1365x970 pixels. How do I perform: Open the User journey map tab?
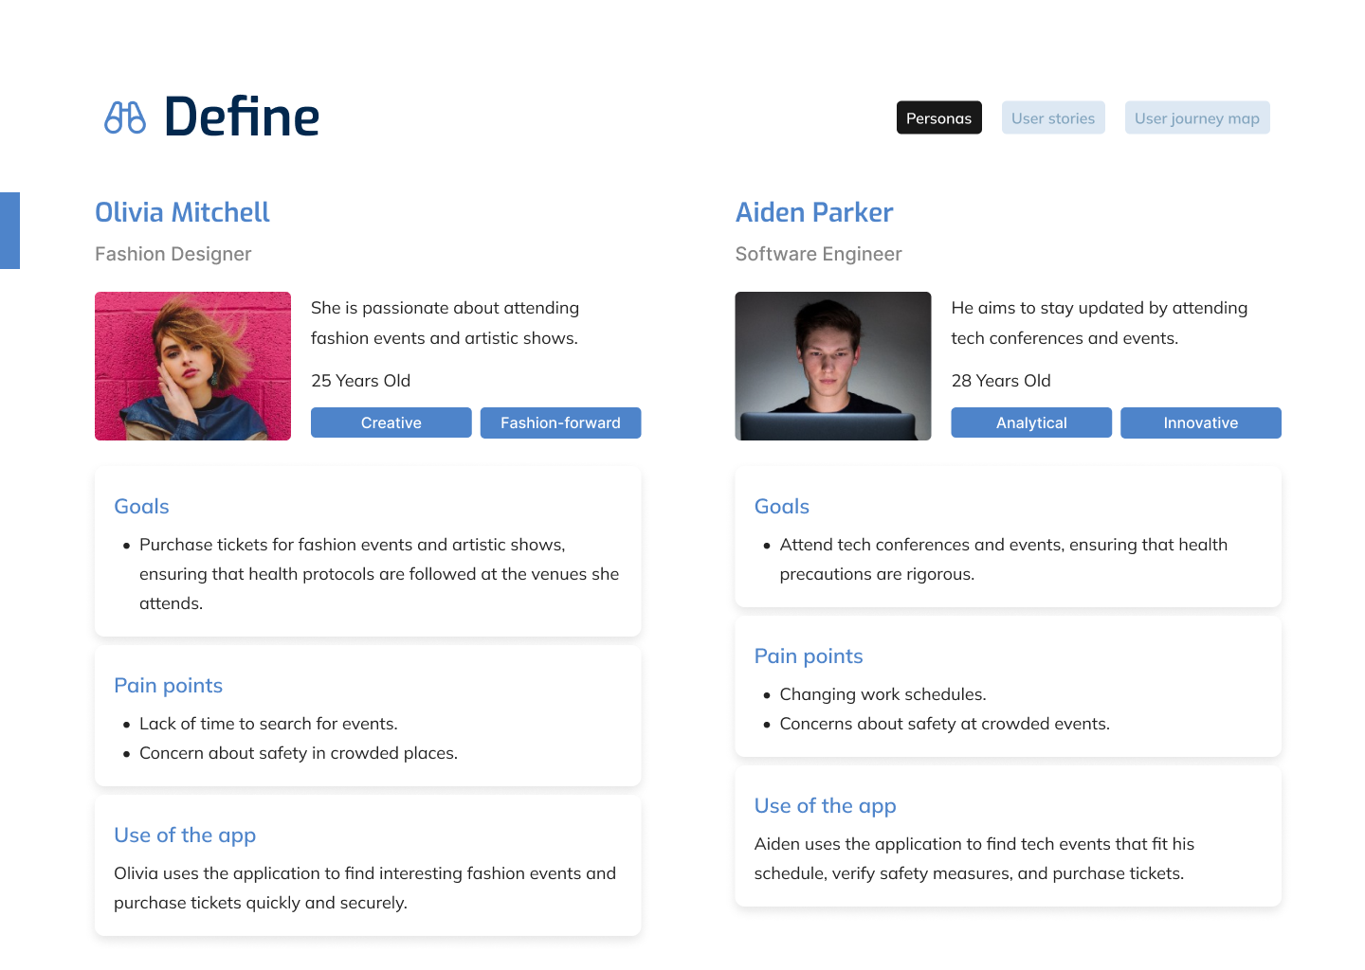(1196, 118)
